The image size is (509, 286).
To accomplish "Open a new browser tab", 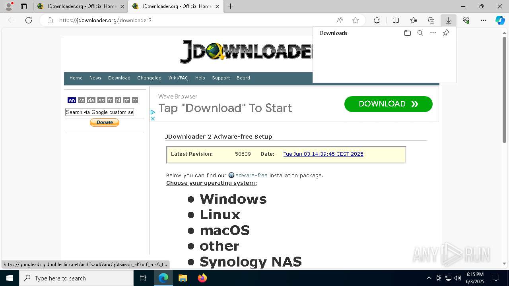I will (230, 6).
